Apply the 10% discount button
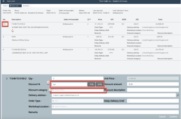181x119 pixels. (91, 84)
